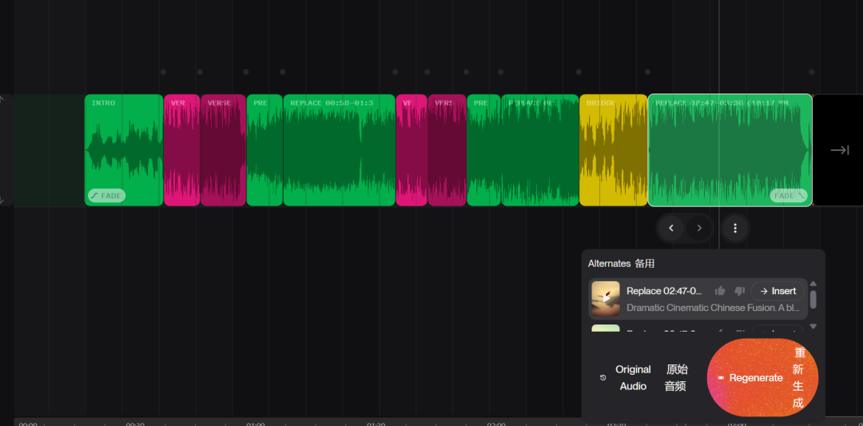Open the three-dot more options menu
863x426 pixels.
point(735,229)
